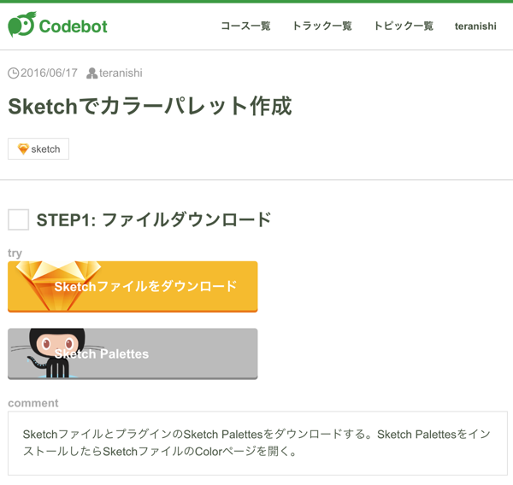Tick the STEP1 checkbox
This screenshot has height=485, width=513.
tap(19, 220)
